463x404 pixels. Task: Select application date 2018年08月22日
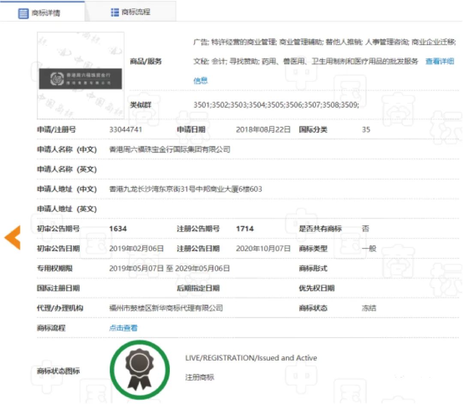(x=263, y=129)
